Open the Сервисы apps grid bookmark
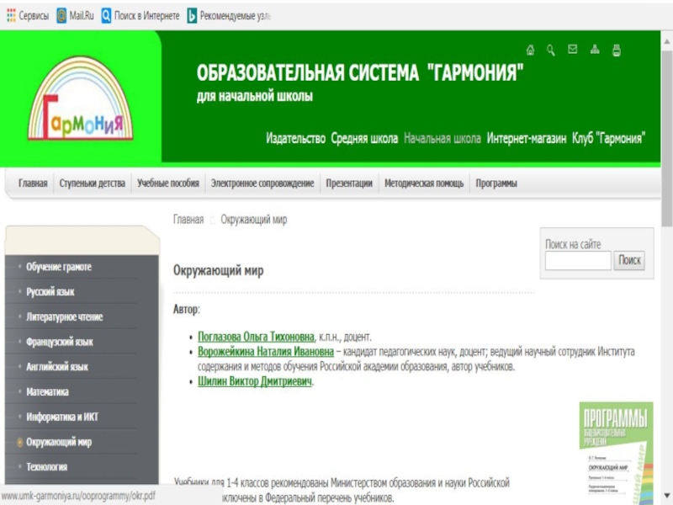This screenshot has width=673, height=505. (x=28, y=16)
